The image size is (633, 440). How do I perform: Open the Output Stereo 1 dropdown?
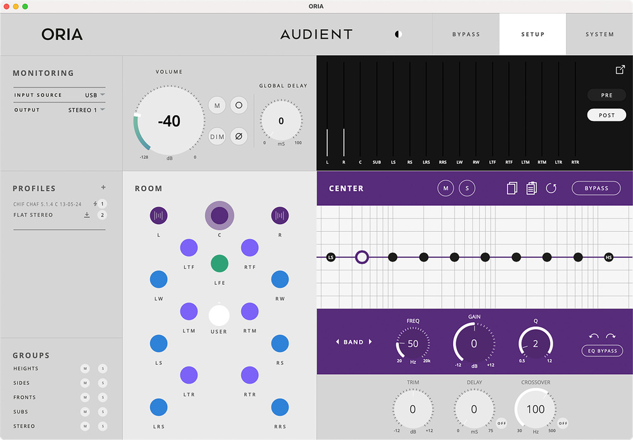[x=87, y=110]
